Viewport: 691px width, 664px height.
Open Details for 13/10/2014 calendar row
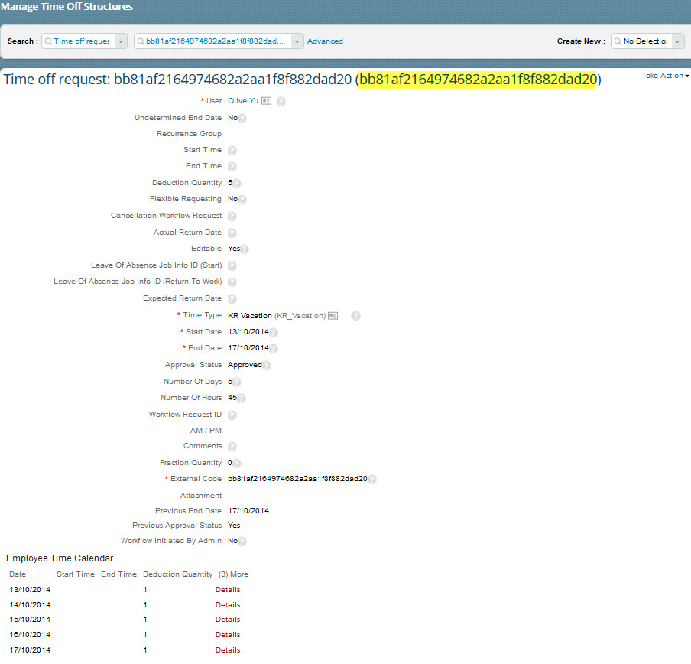coord(228,590)
